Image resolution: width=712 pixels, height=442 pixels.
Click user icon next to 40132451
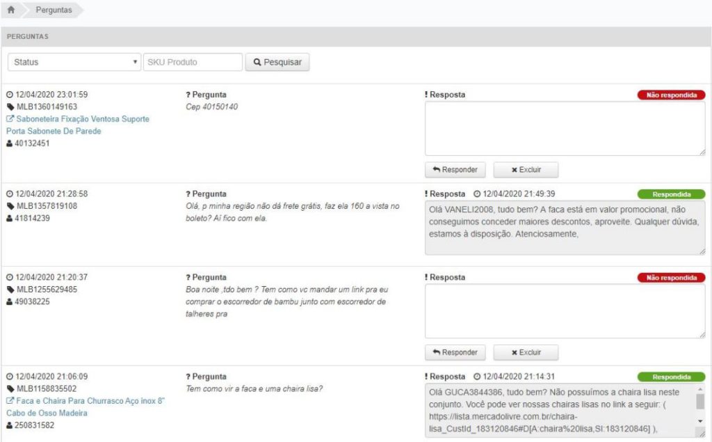click(10, 143)
